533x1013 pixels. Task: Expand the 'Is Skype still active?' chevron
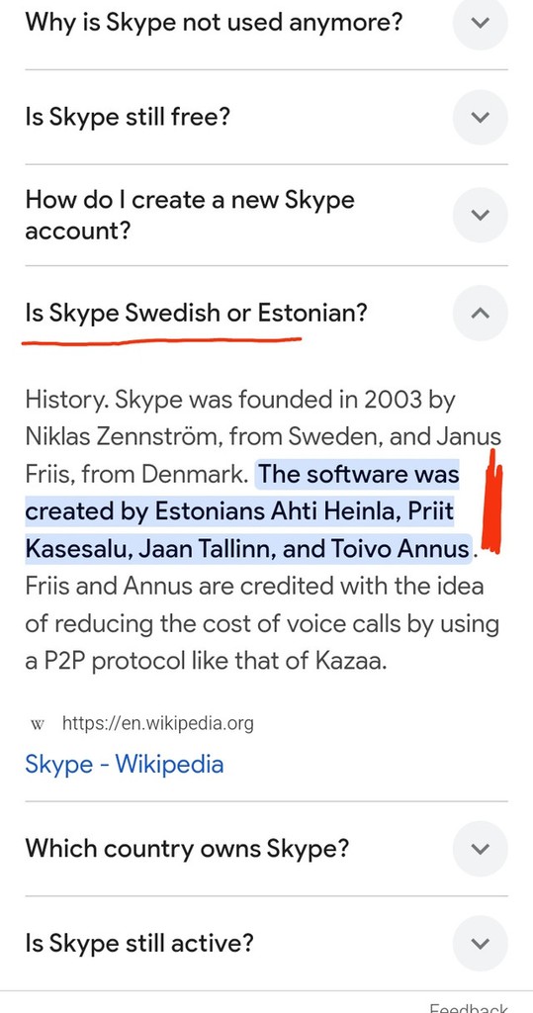tap(480, 943)
